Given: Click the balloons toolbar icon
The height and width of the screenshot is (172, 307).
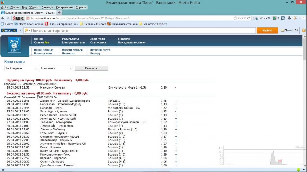Looking at the screenshot, I should (295, 18).
